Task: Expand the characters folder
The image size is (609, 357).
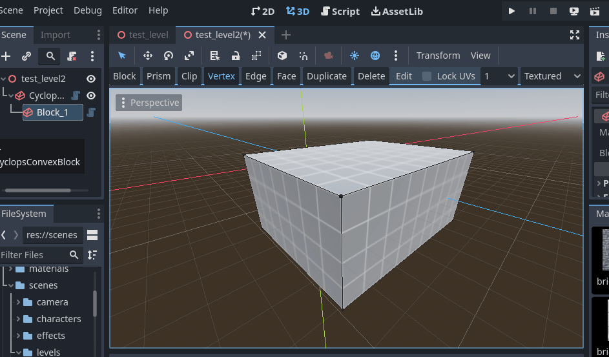Action: [x=18, y=319]
